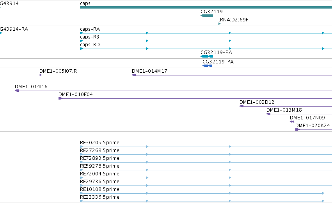Image resolution: width=332 pixels, height=203 pixels.
Task: Click the small arrow under DME1-005I07.R
Action: point(40,75)
